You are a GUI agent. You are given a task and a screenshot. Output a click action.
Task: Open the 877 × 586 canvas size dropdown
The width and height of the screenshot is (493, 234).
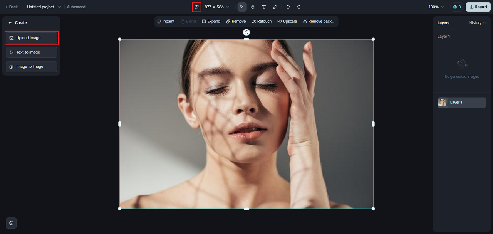click(216, 7)
